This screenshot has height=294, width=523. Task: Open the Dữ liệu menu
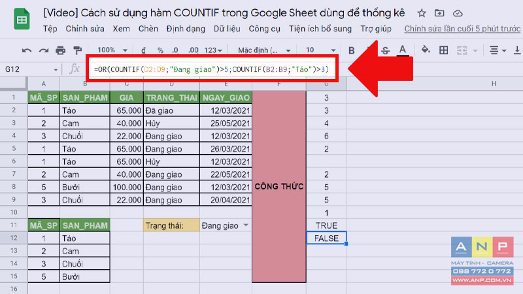point(227,29)
